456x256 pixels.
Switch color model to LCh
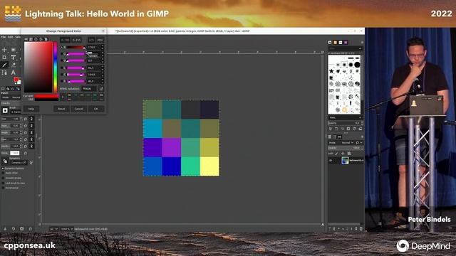[92, 40]
